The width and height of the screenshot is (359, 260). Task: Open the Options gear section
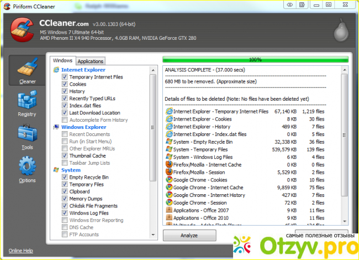27,170
